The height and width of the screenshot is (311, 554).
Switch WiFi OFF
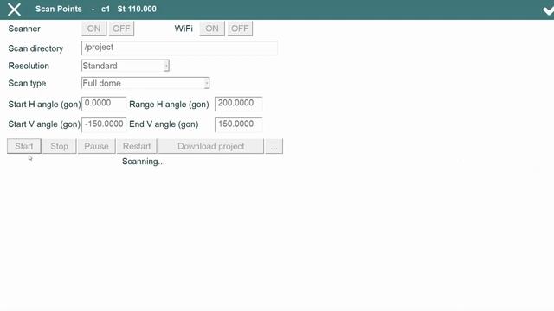coord(240,29)
